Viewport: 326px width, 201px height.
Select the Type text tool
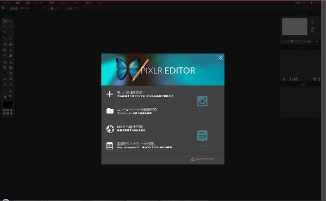coord(10,91)
